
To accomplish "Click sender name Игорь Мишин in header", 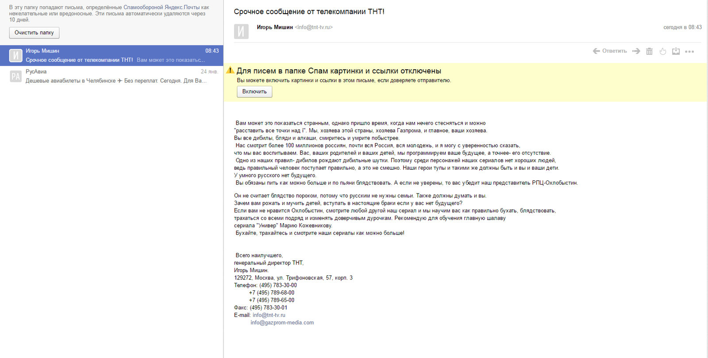I will tap(275, 27).
